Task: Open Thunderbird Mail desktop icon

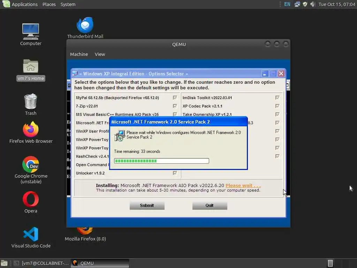Action: [85, 28]
